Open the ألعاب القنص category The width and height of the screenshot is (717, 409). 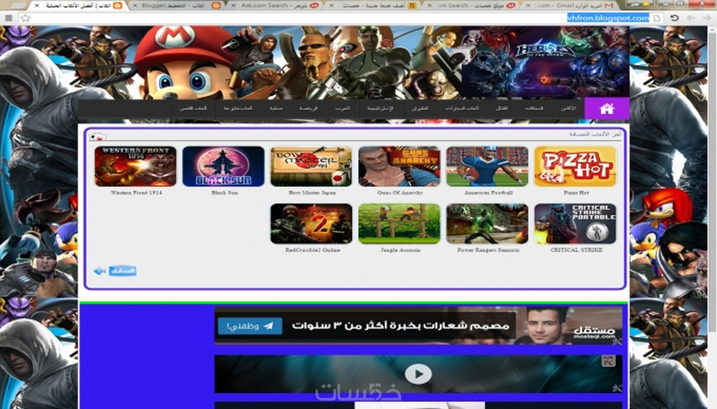point(193,108)
